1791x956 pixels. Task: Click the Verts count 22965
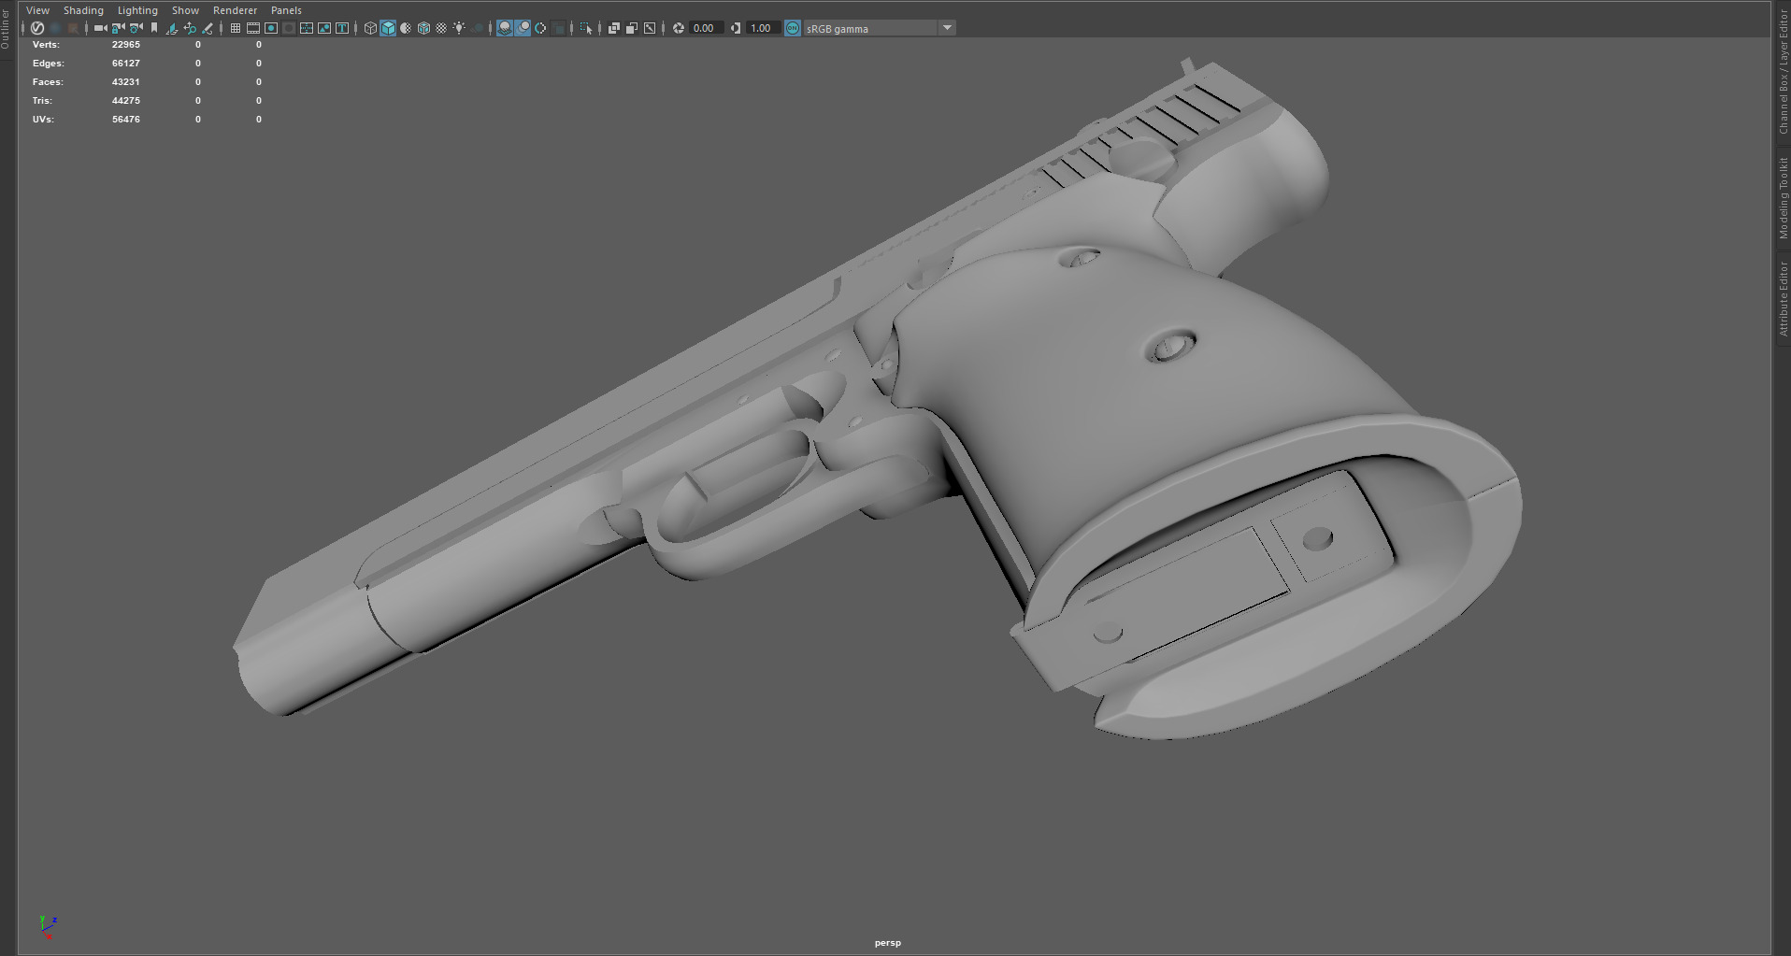(x=126, y=44)
